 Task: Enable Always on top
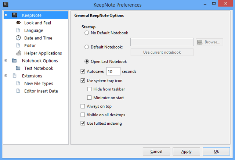coord(83,106)
